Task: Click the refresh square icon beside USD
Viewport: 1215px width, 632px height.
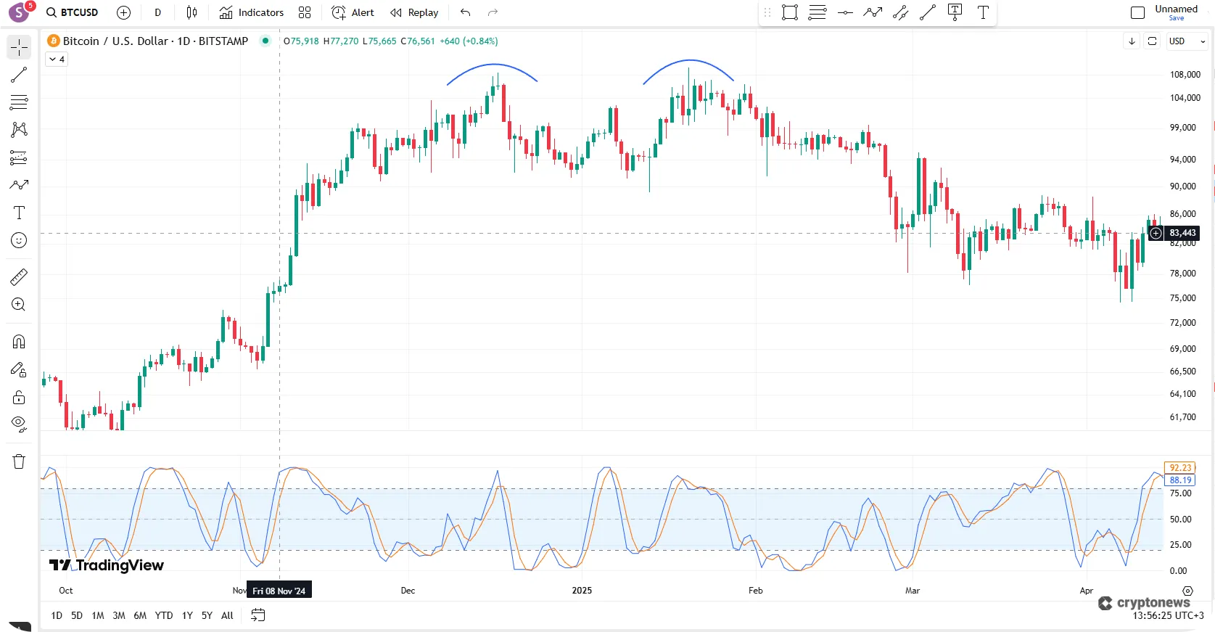Action: (x=1152, y=41)
